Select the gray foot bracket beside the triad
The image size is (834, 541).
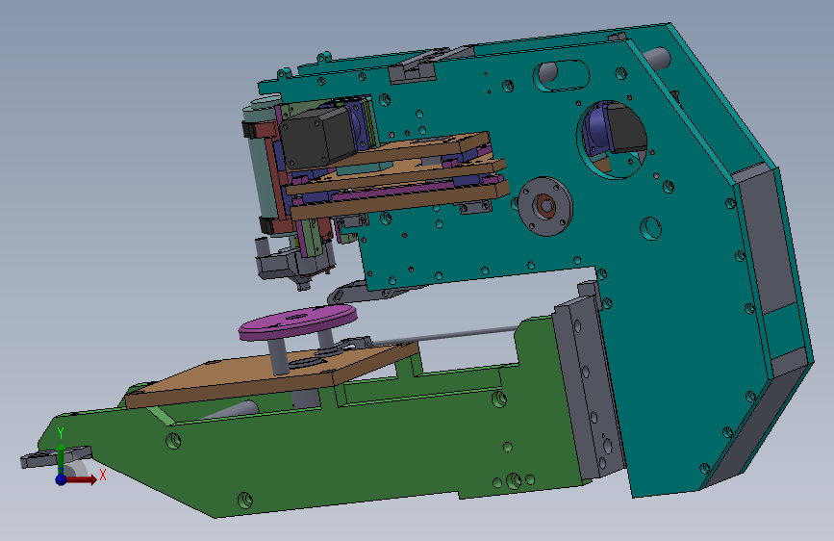55,457
